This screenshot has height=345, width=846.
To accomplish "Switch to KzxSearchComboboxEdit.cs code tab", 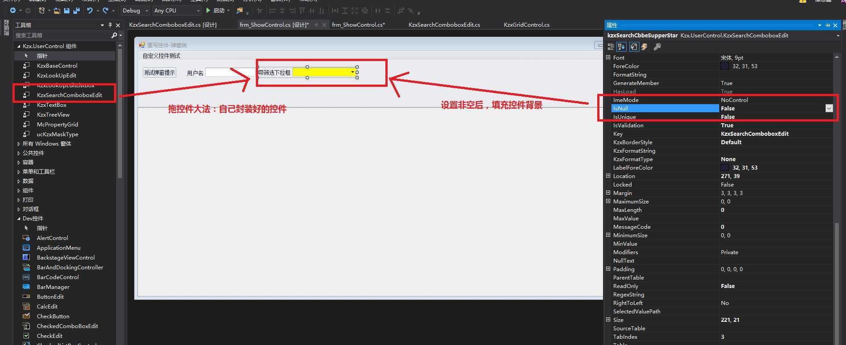I will pos(444,25).
